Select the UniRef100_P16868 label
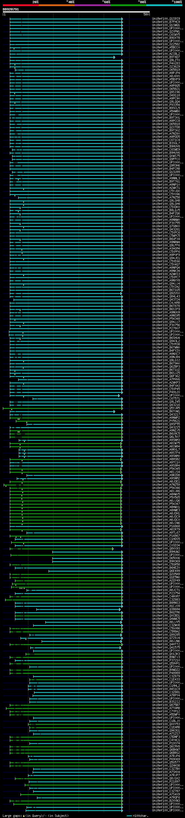The height and width of the screenshot is (818, 185). [x=166, y=526]
